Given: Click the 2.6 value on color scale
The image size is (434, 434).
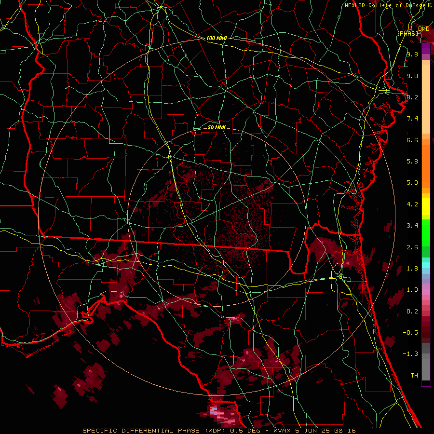Looking at the screenshot, I should click(412, 247).
